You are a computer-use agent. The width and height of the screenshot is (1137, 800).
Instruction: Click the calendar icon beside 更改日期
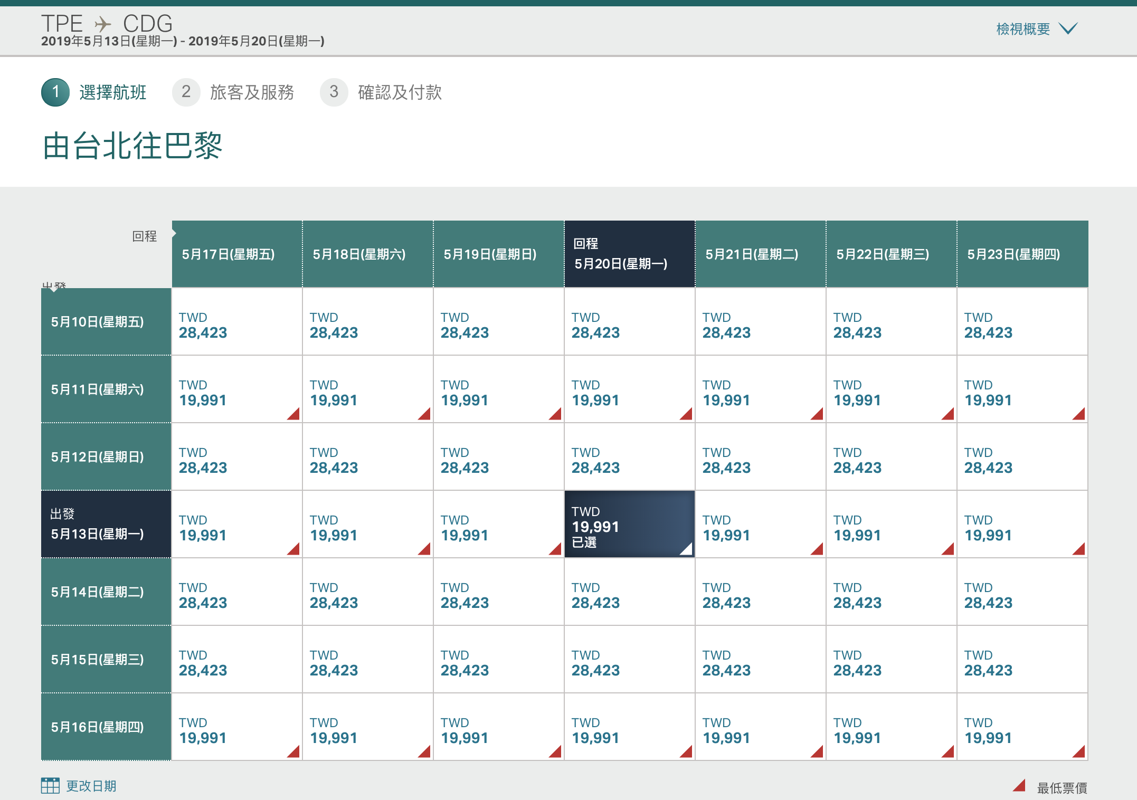tap(50, 786)
